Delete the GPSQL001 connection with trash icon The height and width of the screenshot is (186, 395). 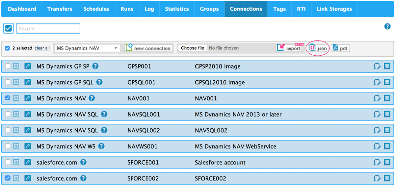point(387,82)
